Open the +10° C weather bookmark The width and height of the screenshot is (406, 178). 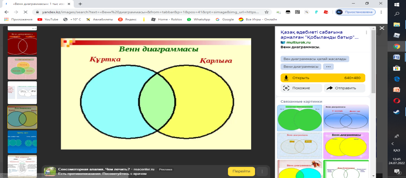72,19
